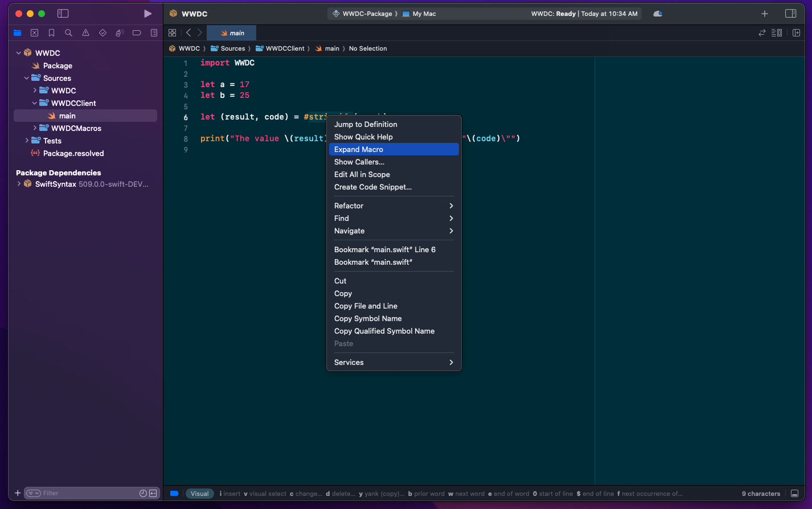This screenshot has height=509, width=812.
Task: Select Package.resolved file
Action: point(73,153)
